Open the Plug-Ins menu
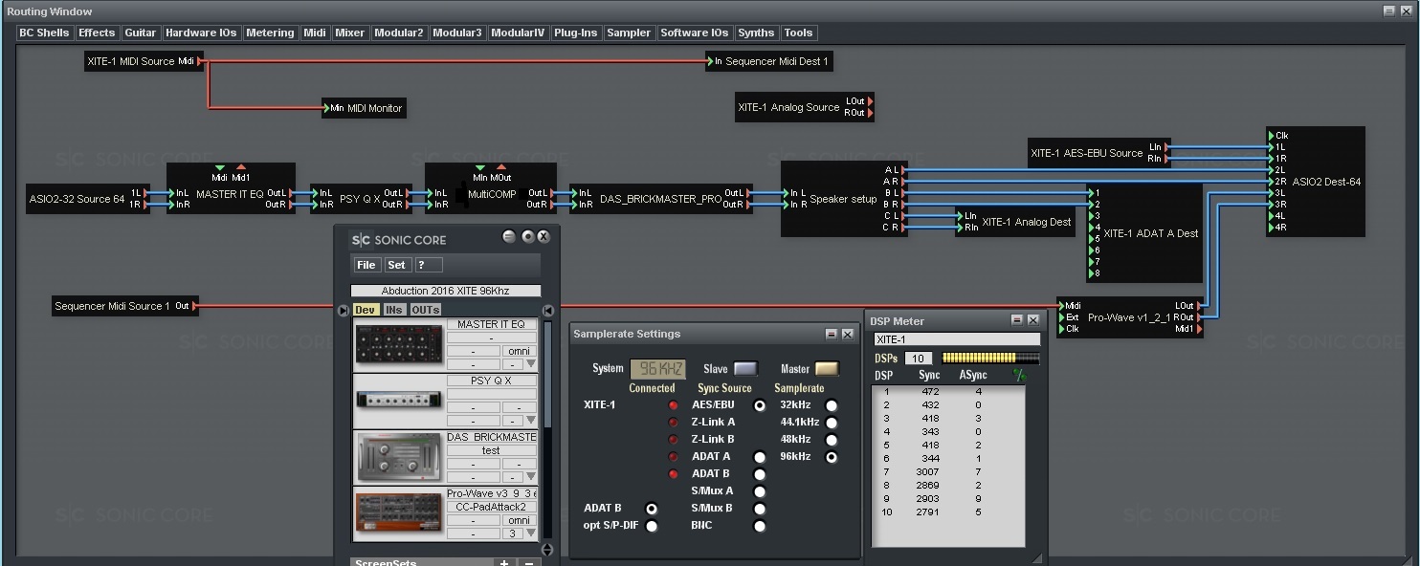 click(575, 33)
